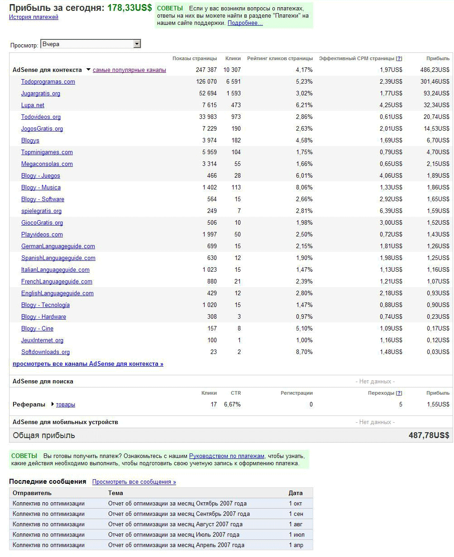Viewport: 454px width, 557px height.
Task: Open the Сентябрь 2007 optimization report message
Action: point(179,514)
